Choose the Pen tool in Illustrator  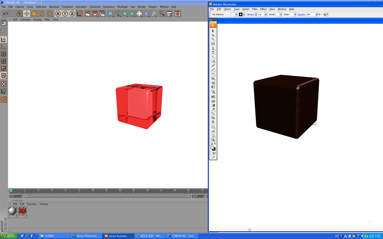click(x=213, y=48)
